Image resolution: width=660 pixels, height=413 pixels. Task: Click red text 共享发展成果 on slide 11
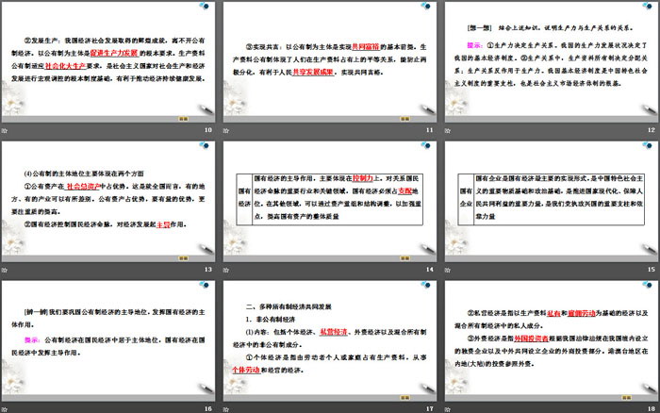point(313,73)
